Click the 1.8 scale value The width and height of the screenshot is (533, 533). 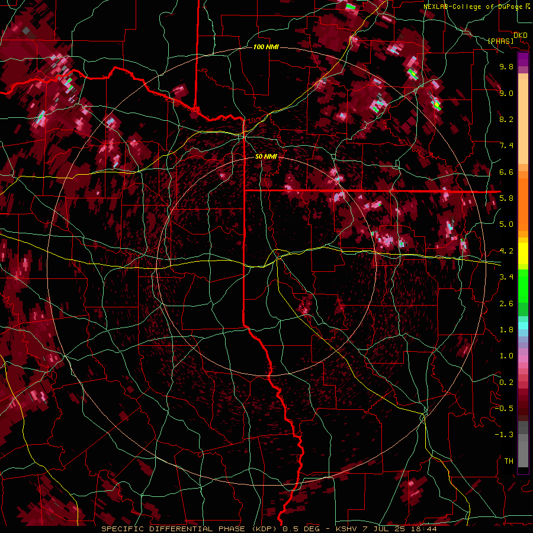pyautogui.click(x=506, y=330)
